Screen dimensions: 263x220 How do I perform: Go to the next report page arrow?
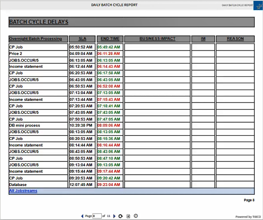tap(114, 216)
